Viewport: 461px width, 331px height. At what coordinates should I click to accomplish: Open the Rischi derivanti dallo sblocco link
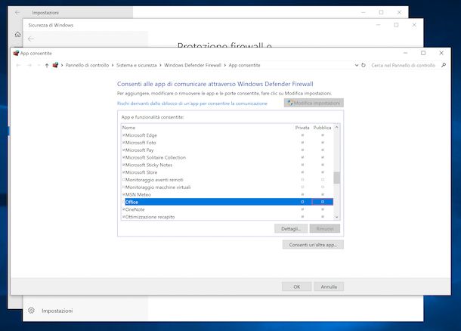[192, 104]
